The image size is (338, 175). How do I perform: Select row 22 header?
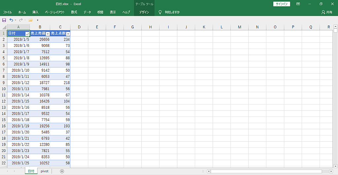click(x=4, y=163)
